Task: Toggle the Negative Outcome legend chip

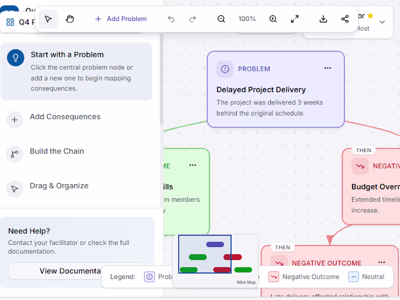Action: pyautogui.click(x=304, y=276)
